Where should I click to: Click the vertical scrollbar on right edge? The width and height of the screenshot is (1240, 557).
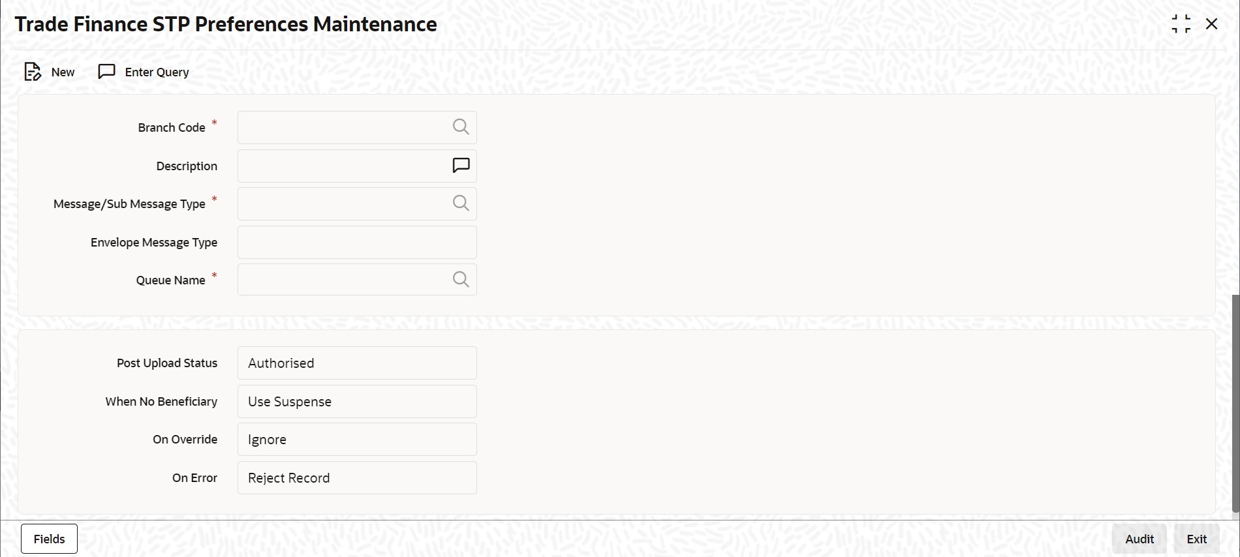point(1235,403)
